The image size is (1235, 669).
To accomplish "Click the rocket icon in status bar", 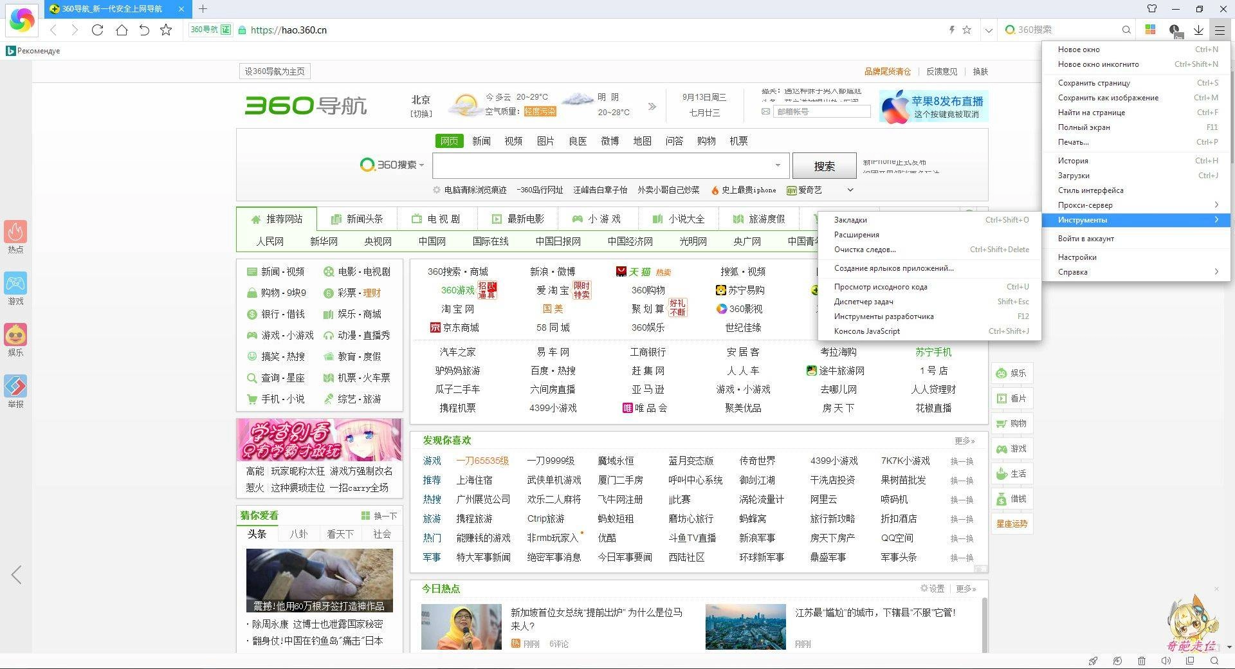I will (x=1093, y=661).
